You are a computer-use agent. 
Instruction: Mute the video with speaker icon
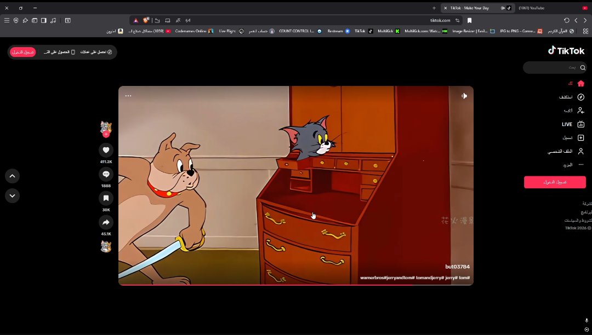(464, 96)
